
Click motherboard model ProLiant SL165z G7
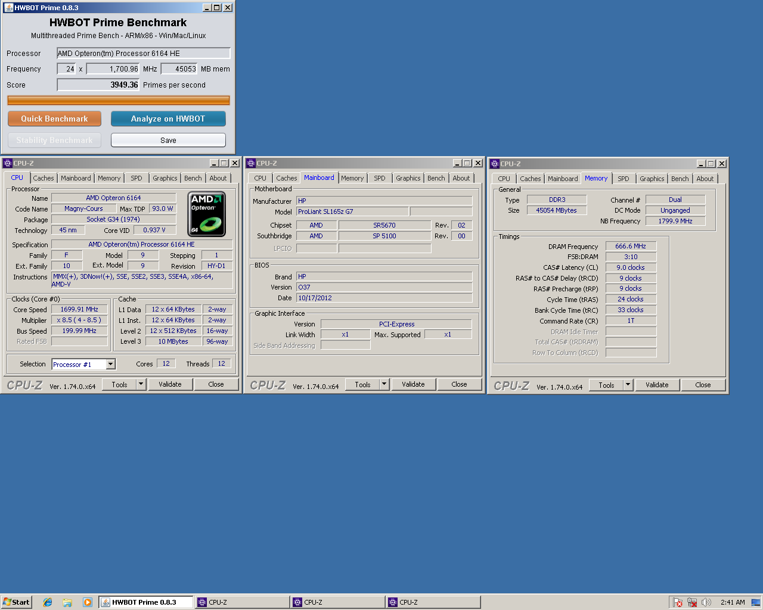tap(352, 211)
